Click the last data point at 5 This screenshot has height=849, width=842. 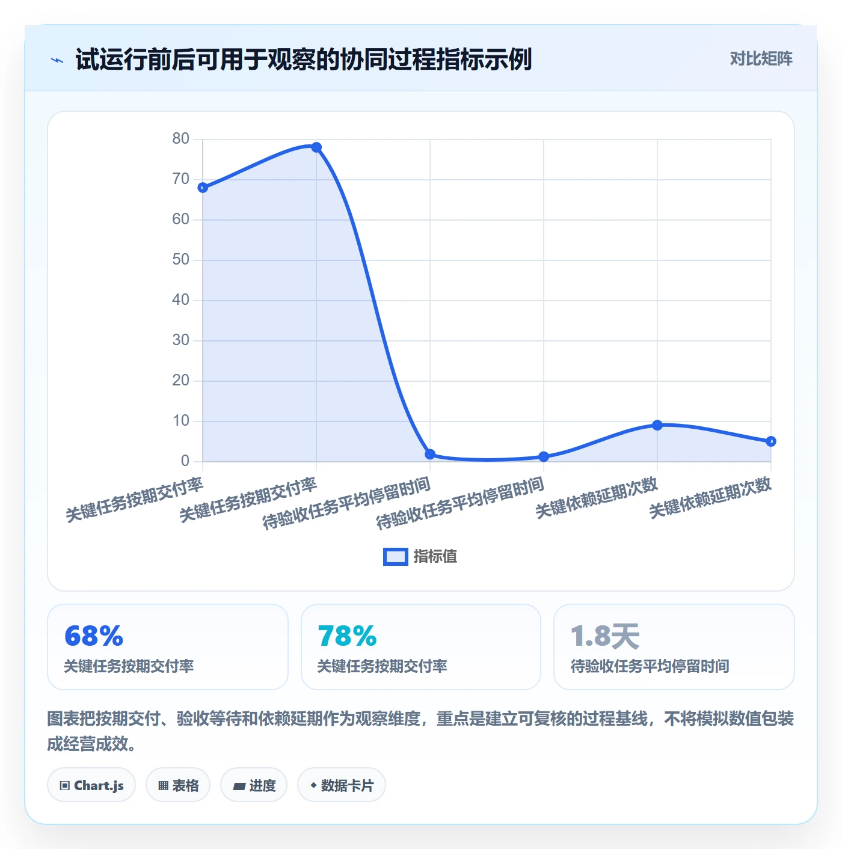pyautogui.click(x=771, y=441)
